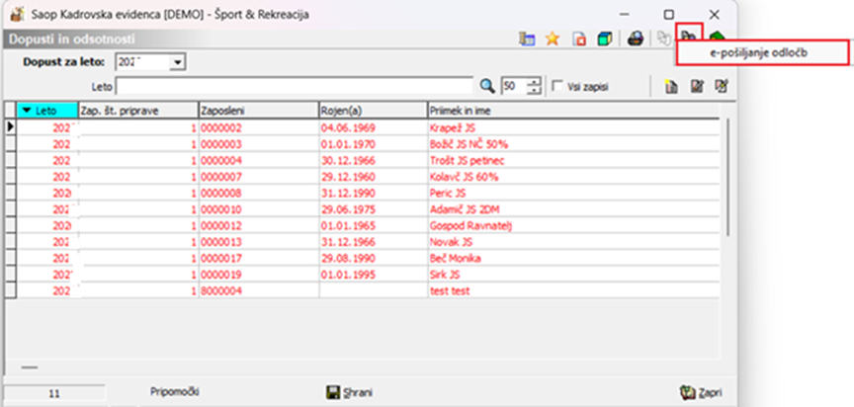Click birth date 04.06.1969
854x407 pixels.
[348, 127]
